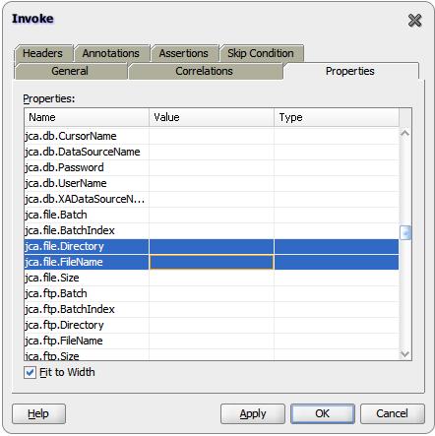Select the jca.db.UserName property

[x=212, y=183]
